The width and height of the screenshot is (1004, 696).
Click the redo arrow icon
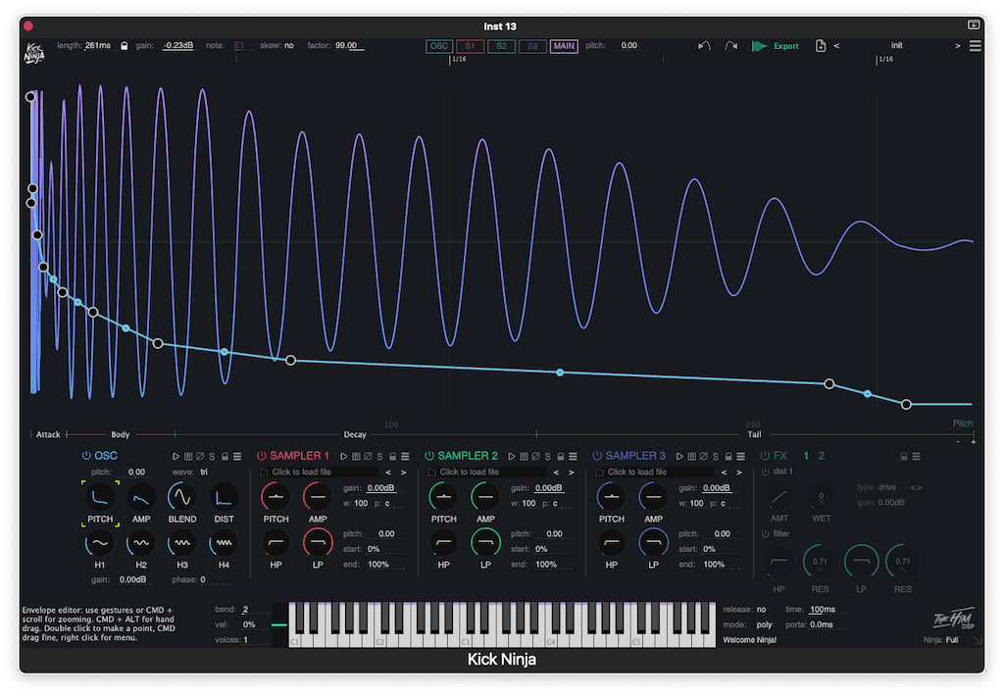(x=731, y=46)
